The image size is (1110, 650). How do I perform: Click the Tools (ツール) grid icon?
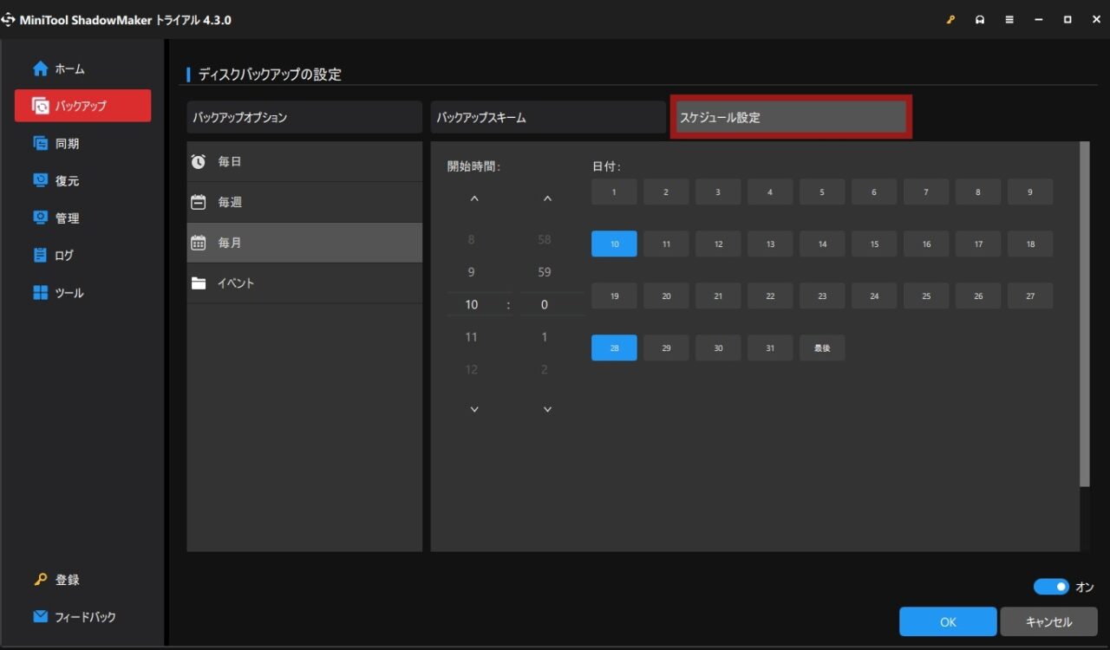pos(40,292)
